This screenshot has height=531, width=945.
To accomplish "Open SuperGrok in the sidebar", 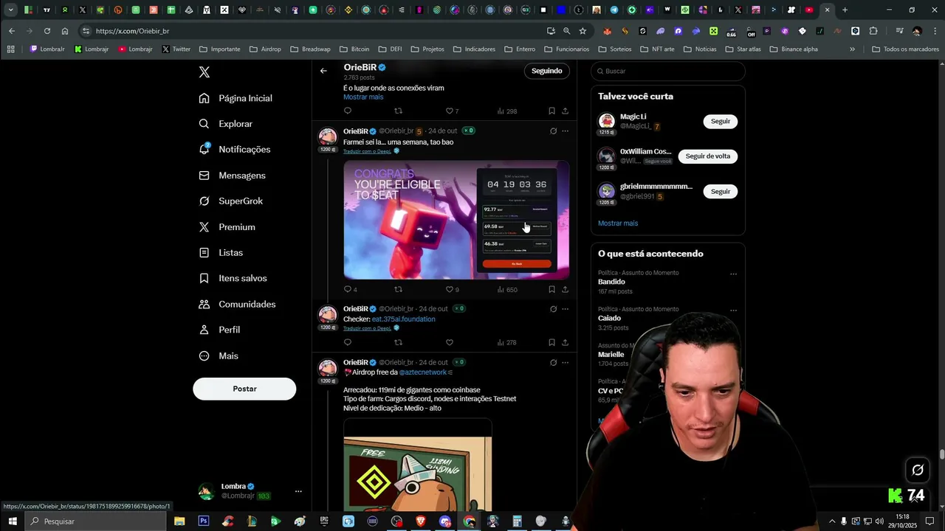I will (231, 201).
